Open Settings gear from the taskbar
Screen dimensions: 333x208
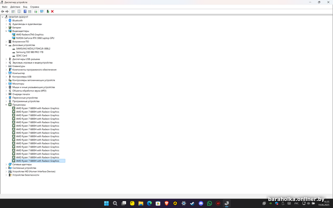pos(184,203)
